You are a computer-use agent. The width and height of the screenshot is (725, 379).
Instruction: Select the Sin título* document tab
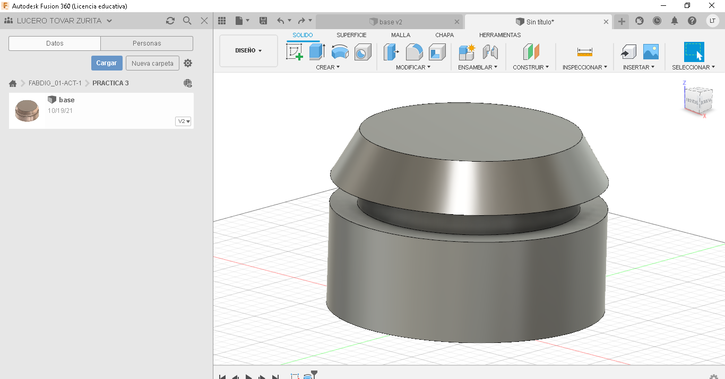pos(535,22)
